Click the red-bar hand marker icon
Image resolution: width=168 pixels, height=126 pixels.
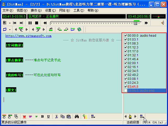4,117
